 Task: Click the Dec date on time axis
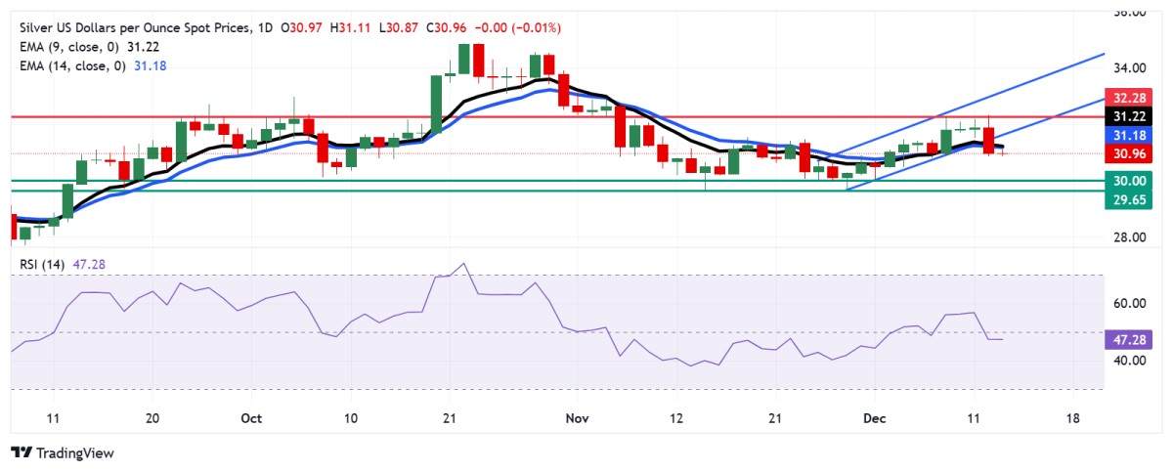874,418
